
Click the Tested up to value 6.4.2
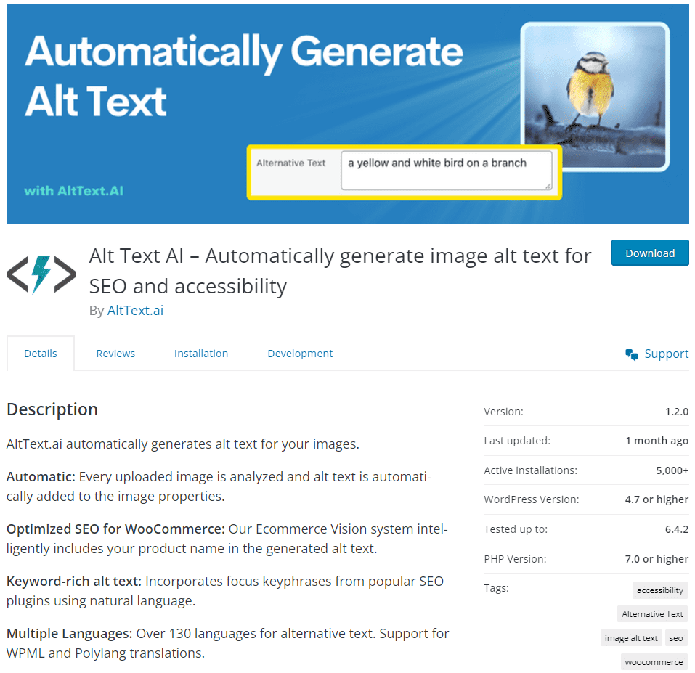(x=677, y=529)
